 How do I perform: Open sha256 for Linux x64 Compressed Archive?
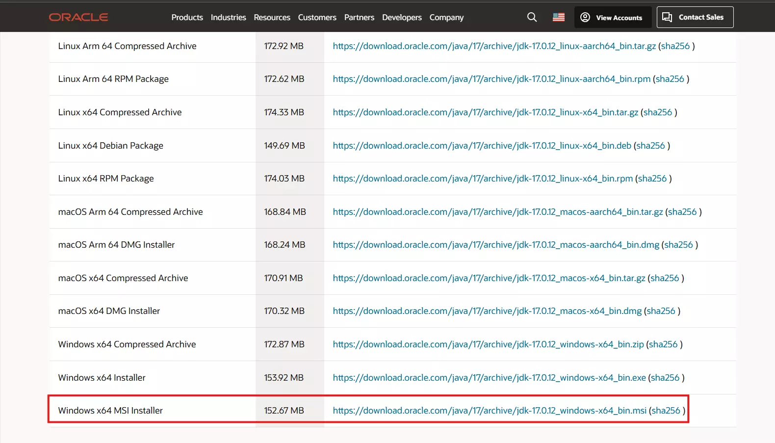(x=658, y=112)
